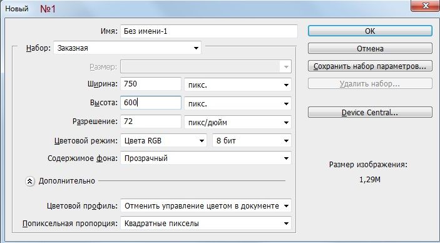Click the dropdown arrow of Набор combo box
Viewport: 440px width, 243px height.
(x=196, y=48)
